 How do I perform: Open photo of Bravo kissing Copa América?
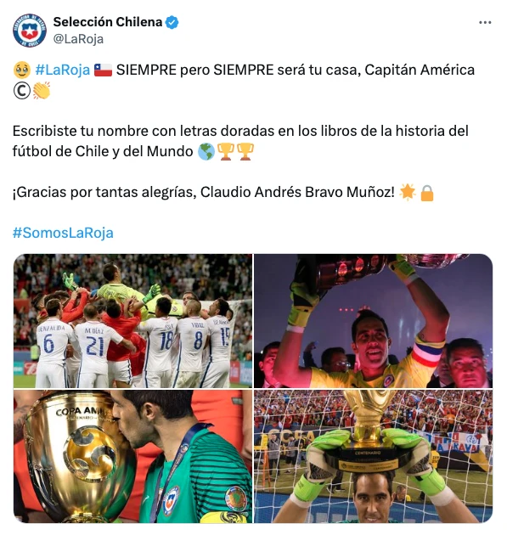point(132,456)
